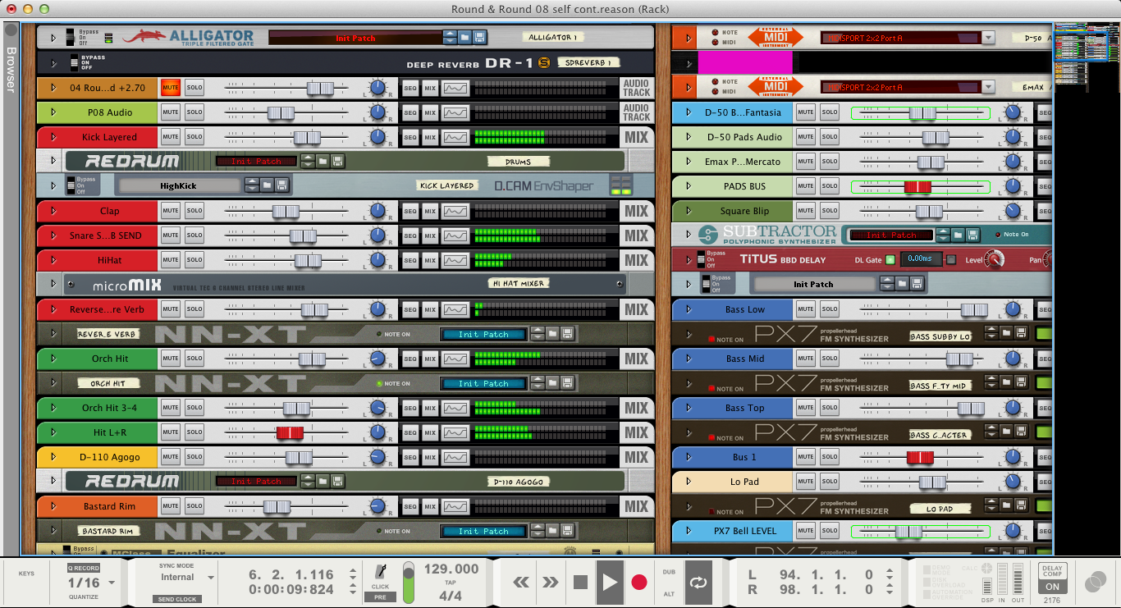
Task: Show insert FX curve on Clap channel
Action: coord(455,211)
